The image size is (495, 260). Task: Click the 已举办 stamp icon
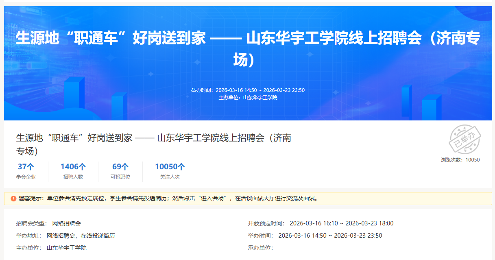pos(465,139)
